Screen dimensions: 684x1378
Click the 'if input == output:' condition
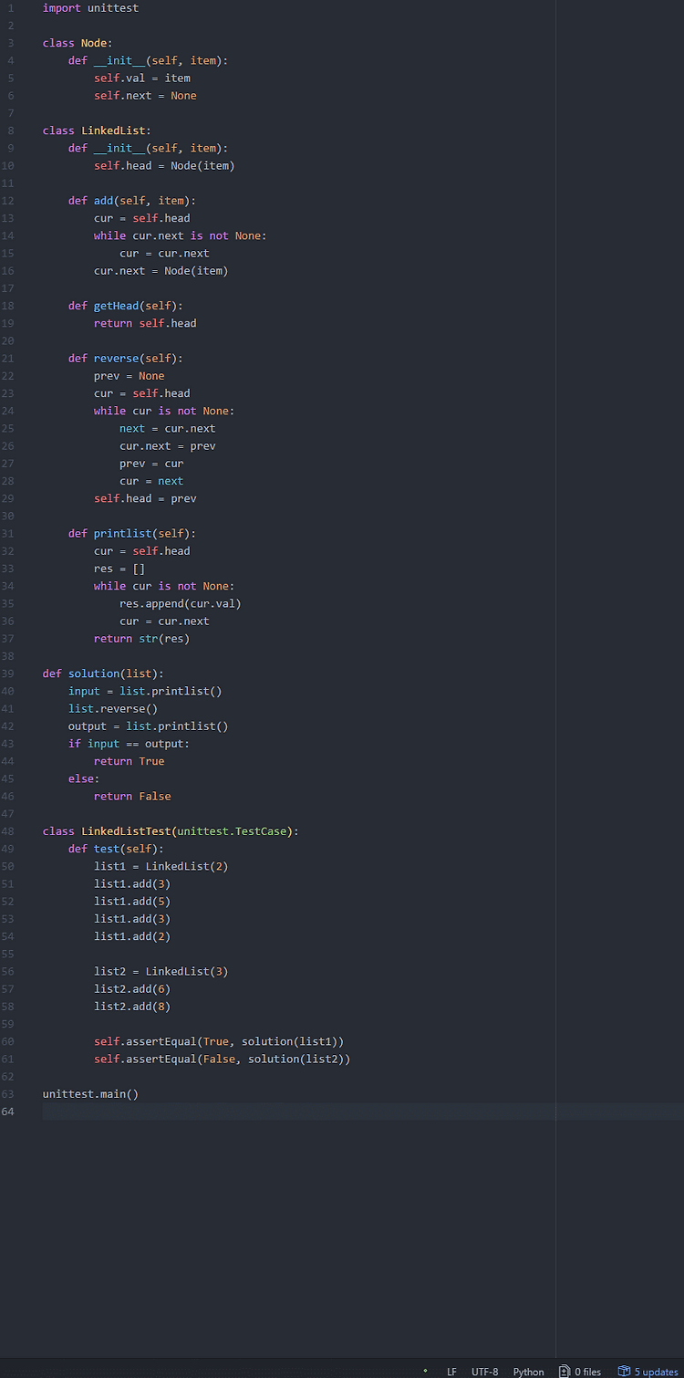pos(130,744)
